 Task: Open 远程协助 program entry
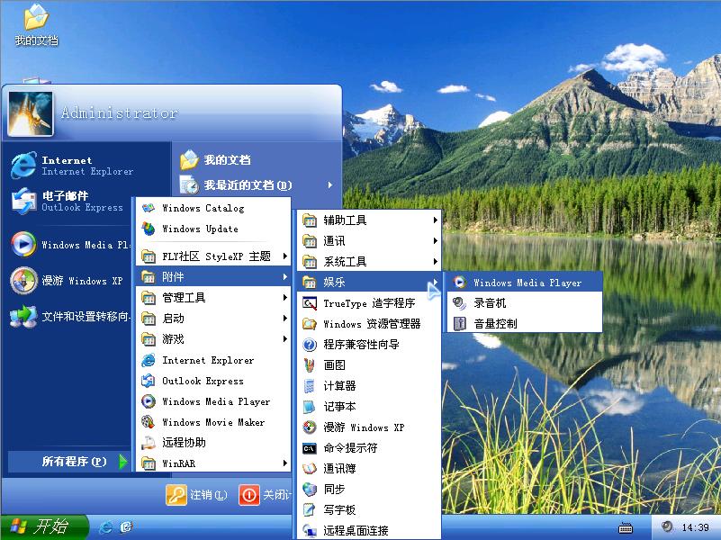point(213,443)
